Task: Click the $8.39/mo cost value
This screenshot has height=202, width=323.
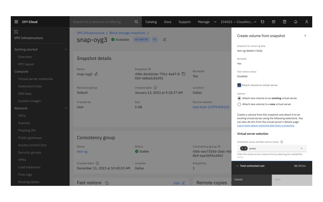Action: pos(300,166)
